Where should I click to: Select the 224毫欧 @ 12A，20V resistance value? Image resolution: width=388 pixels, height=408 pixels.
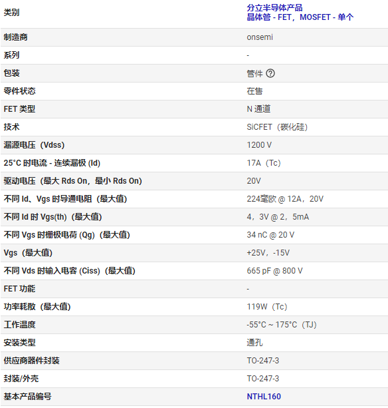(285, 199)
